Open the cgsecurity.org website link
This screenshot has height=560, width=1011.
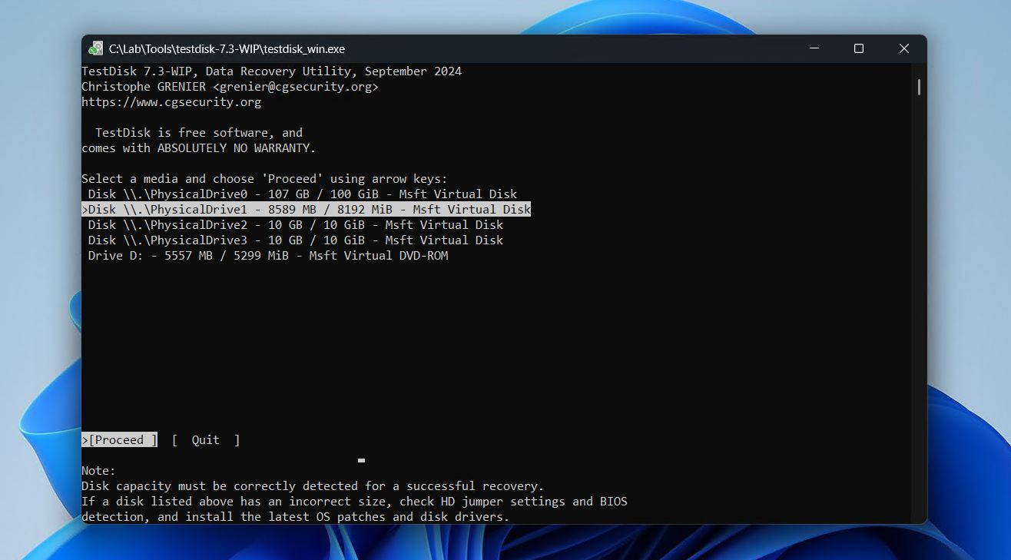pos(178,101)
